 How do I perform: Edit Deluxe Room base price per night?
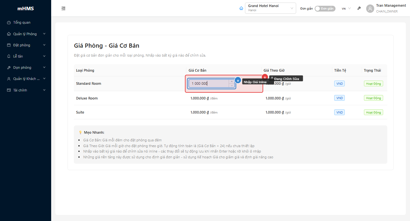[x=200, y=98]
